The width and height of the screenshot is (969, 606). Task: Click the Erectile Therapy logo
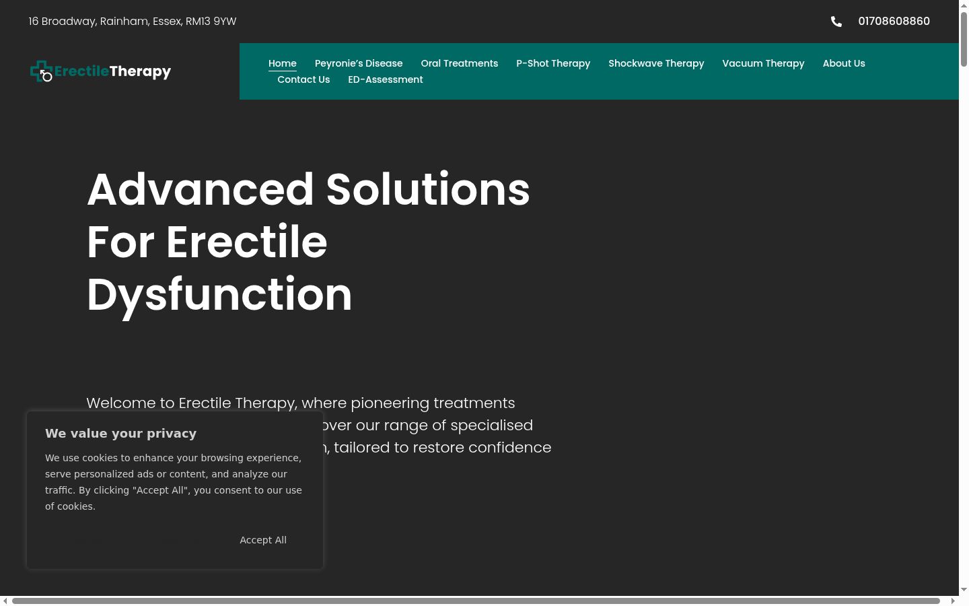[x=101, y=71]
